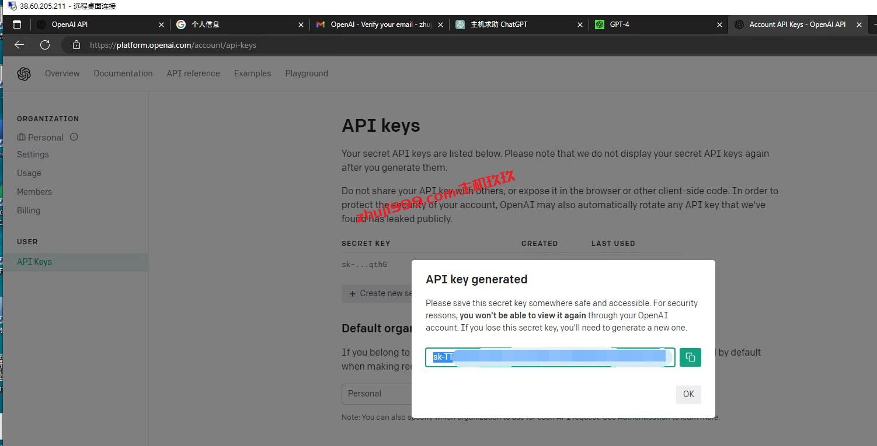Open the Documentation page
This screenshot has width=877, height=446.
[x=123, y=73]
